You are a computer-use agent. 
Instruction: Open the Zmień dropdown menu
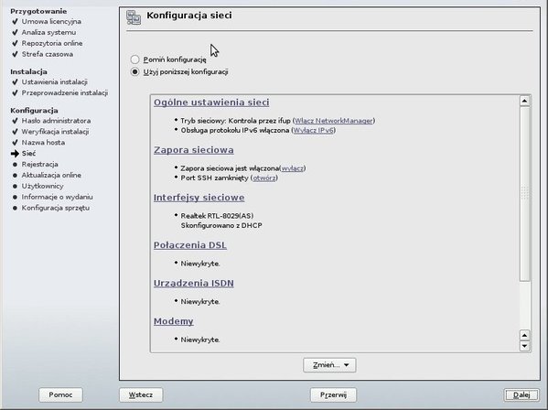click(329, 365)
